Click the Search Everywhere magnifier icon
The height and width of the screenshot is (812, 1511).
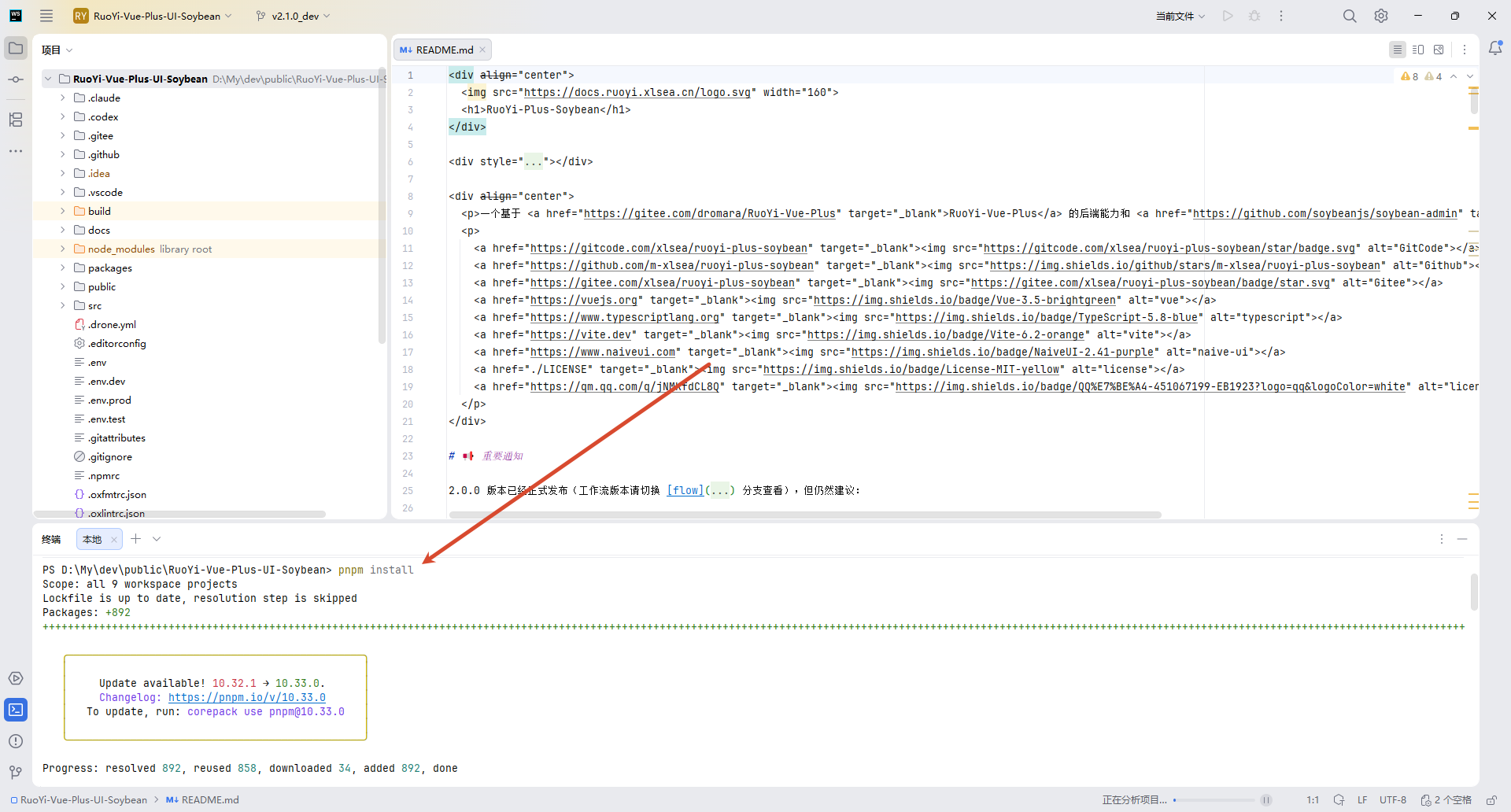click(1350, 16)
